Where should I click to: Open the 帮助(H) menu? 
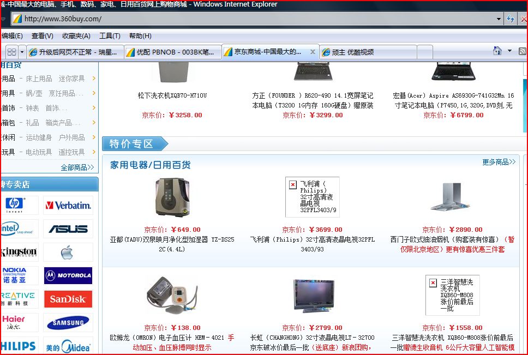point(140,35)
